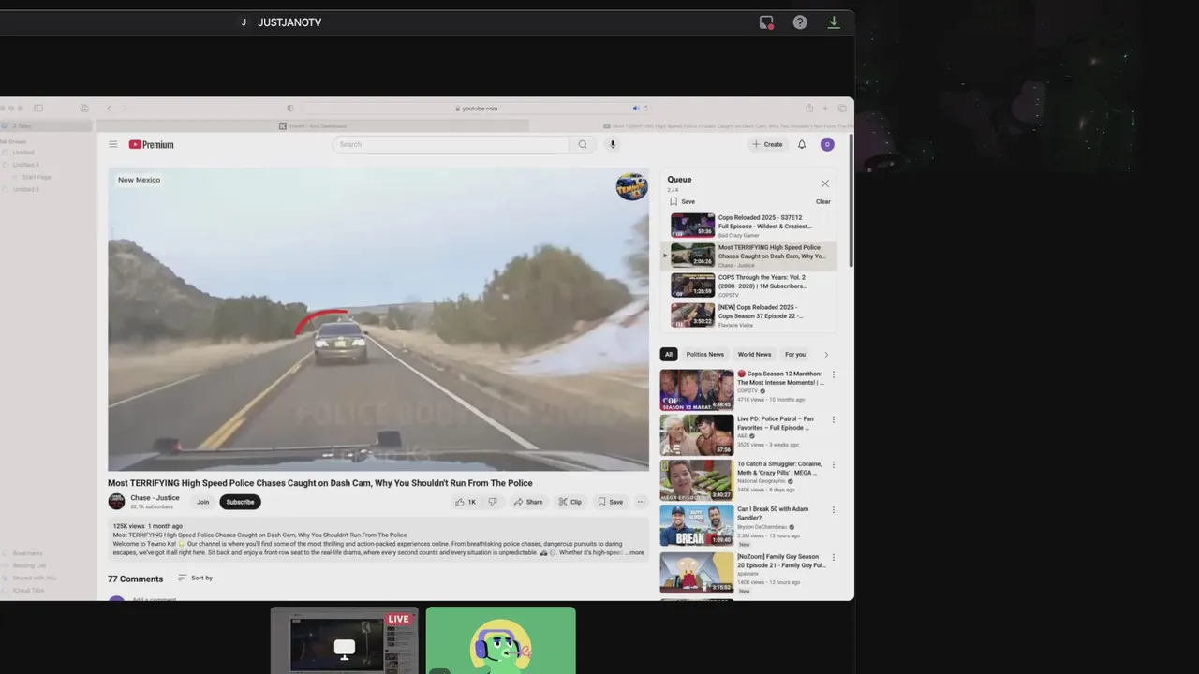The image size is (1199, 674).
Task: Click the Subscribe button
Action: 240,502
